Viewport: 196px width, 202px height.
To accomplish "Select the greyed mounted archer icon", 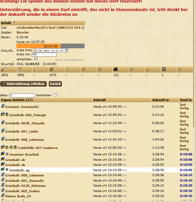I will pos(100,69).
